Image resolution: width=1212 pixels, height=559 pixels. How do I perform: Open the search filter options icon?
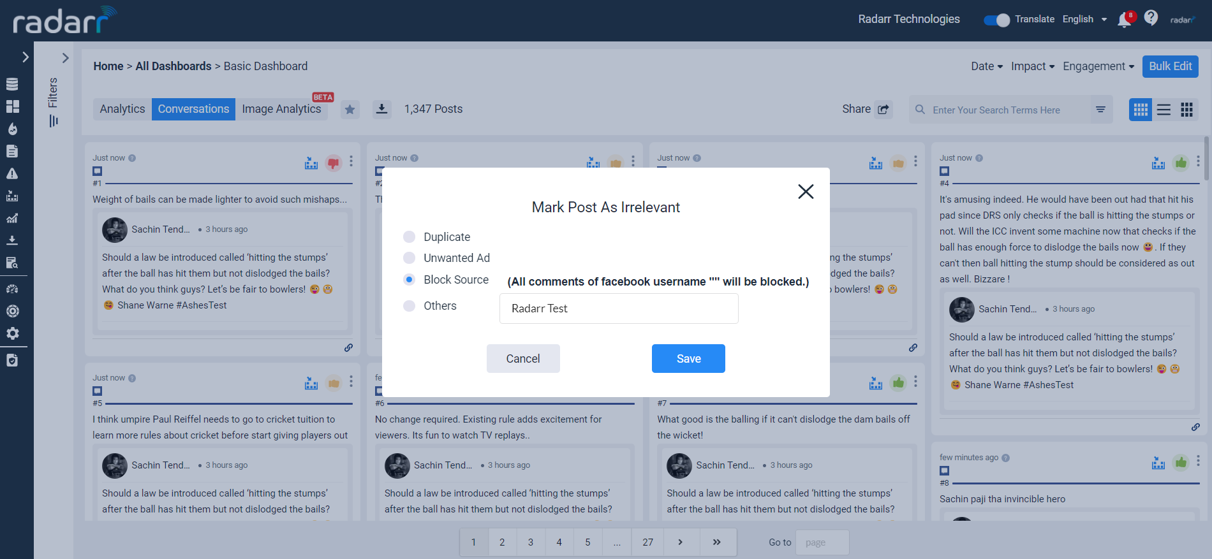click(1100, 110)
